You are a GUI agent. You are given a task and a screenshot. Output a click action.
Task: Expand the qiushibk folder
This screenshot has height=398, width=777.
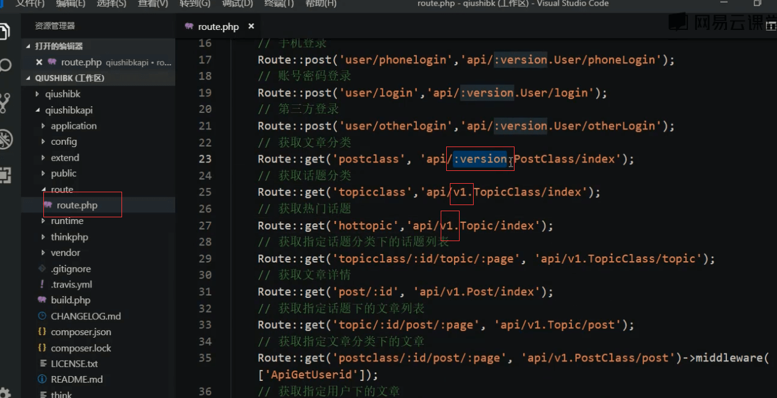tap(62, 94)
